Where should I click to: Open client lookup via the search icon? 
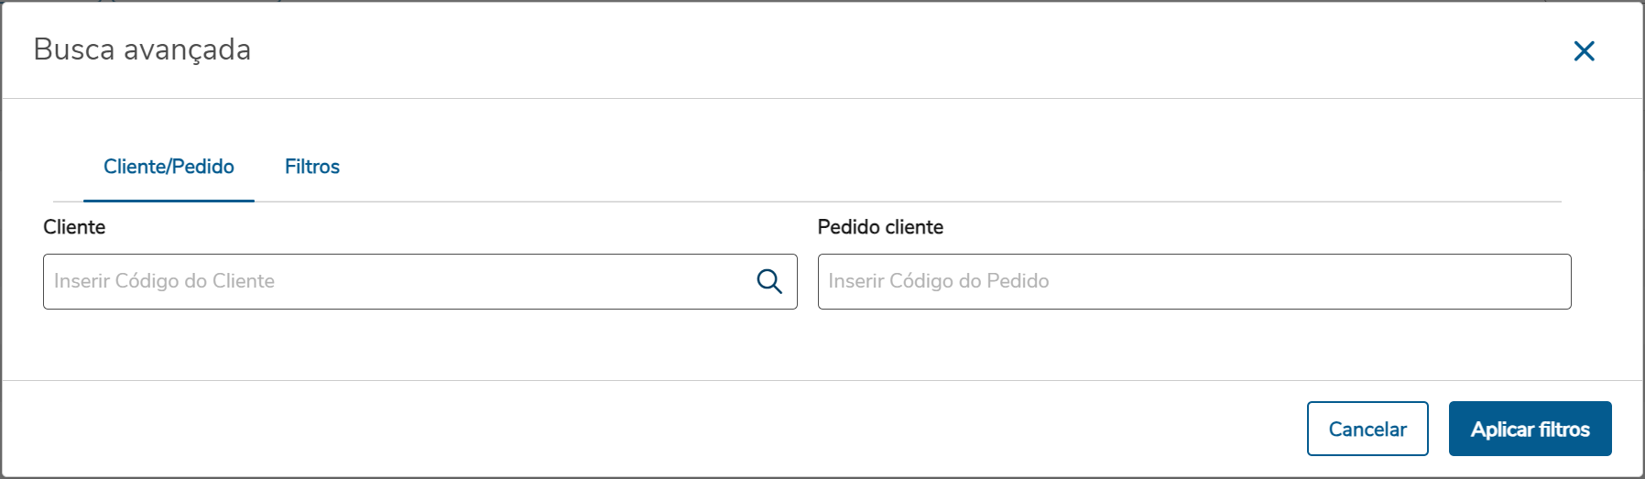coord(769,281)
